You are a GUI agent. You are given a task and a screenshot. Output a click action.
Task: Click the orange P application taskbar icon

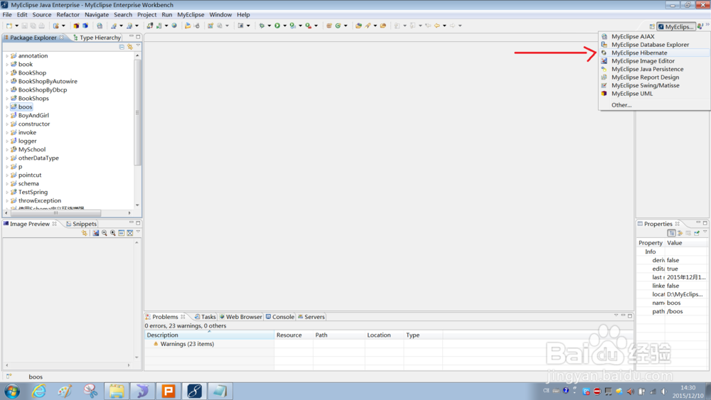click(169, 391)
